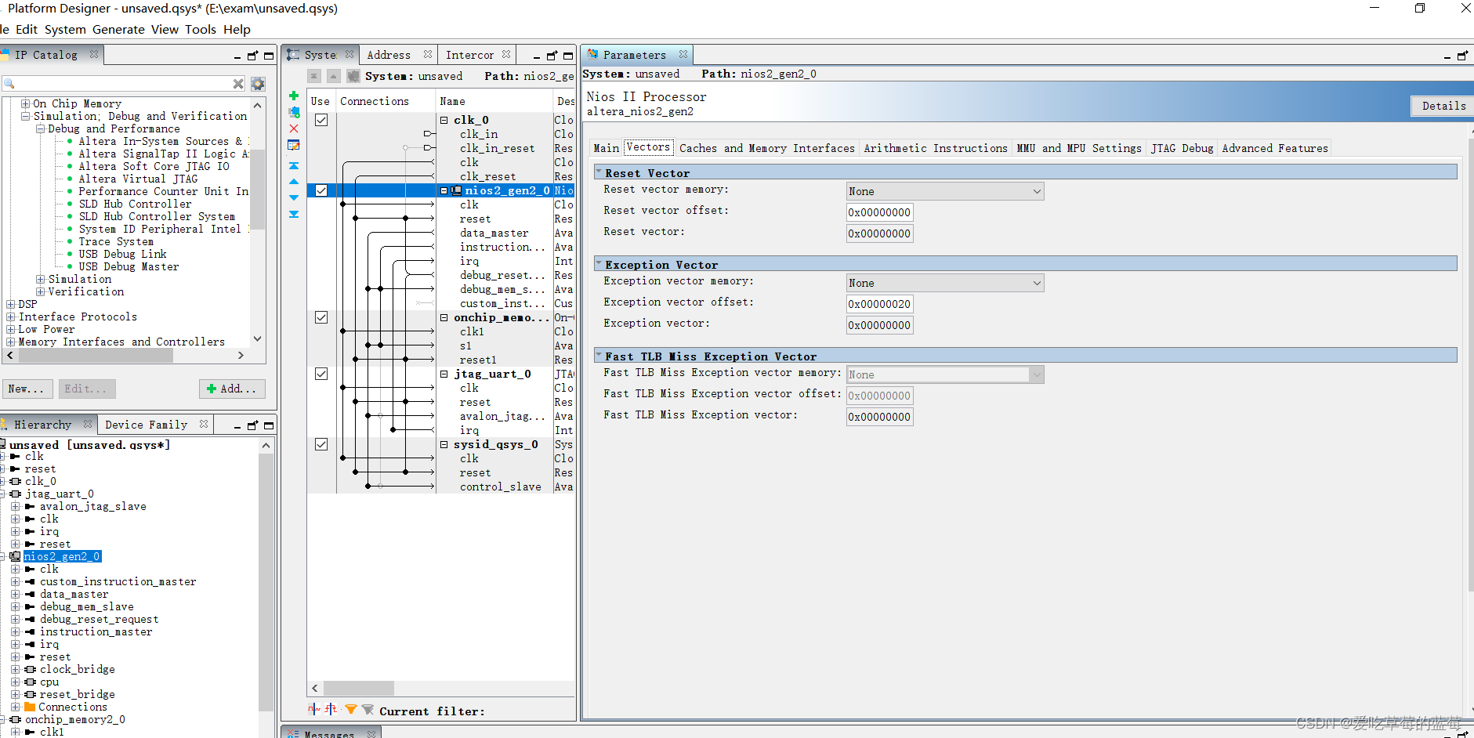Click the New... button in IP Catalog
Screen dimensions: 1474x738
coord(28,389)
